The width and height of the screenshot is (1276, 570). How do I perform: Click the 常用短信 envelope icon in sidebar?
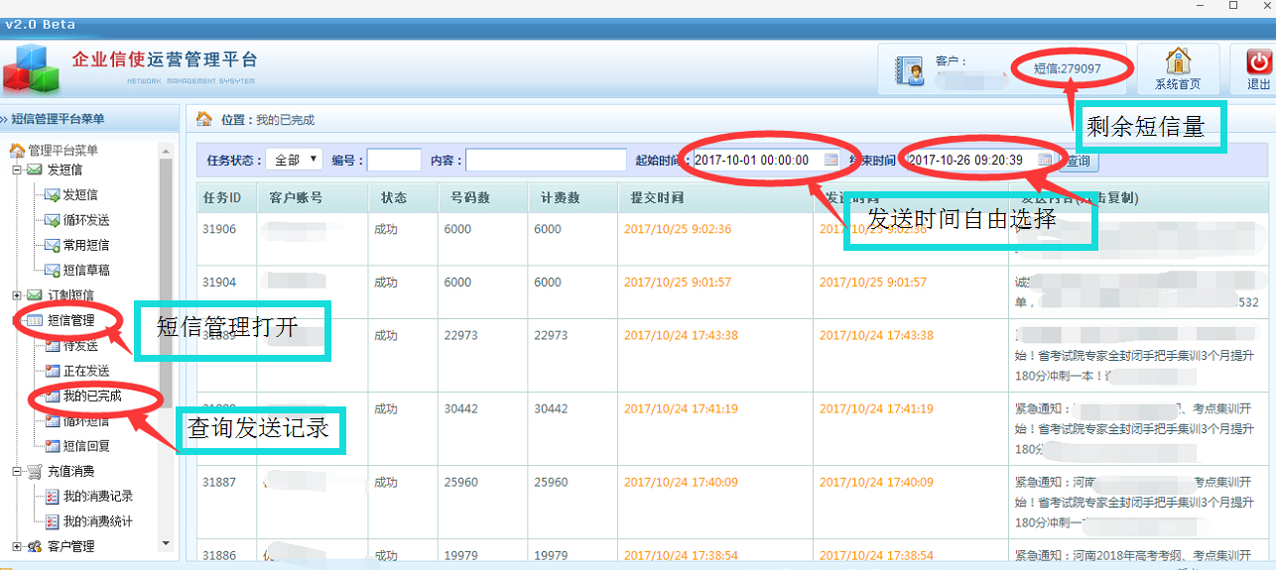(x=52, y=245)
